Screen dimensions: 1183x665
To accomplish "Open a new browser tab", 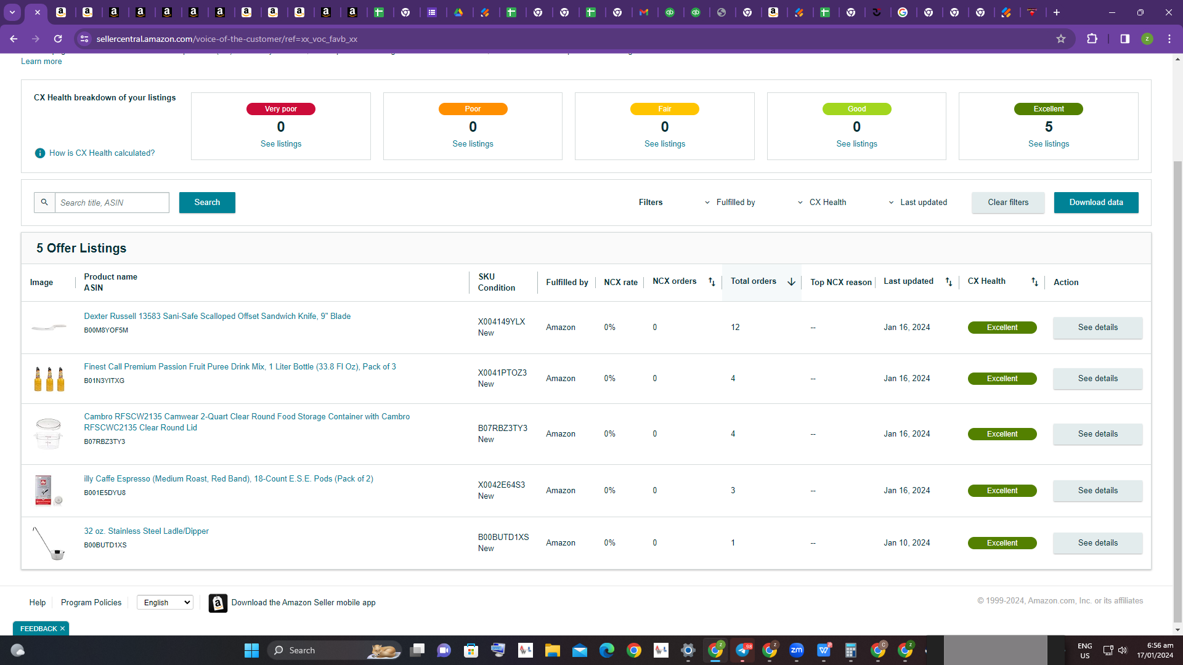I will coord(1056,12).
